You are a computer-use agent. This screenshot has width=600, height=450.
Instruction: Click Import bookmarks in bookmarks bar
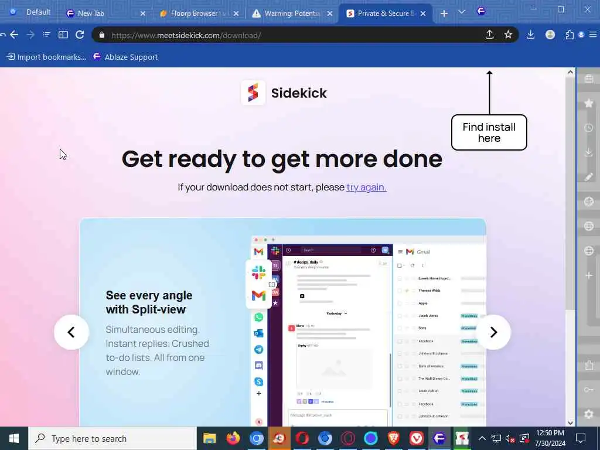[x=46, y=57]
